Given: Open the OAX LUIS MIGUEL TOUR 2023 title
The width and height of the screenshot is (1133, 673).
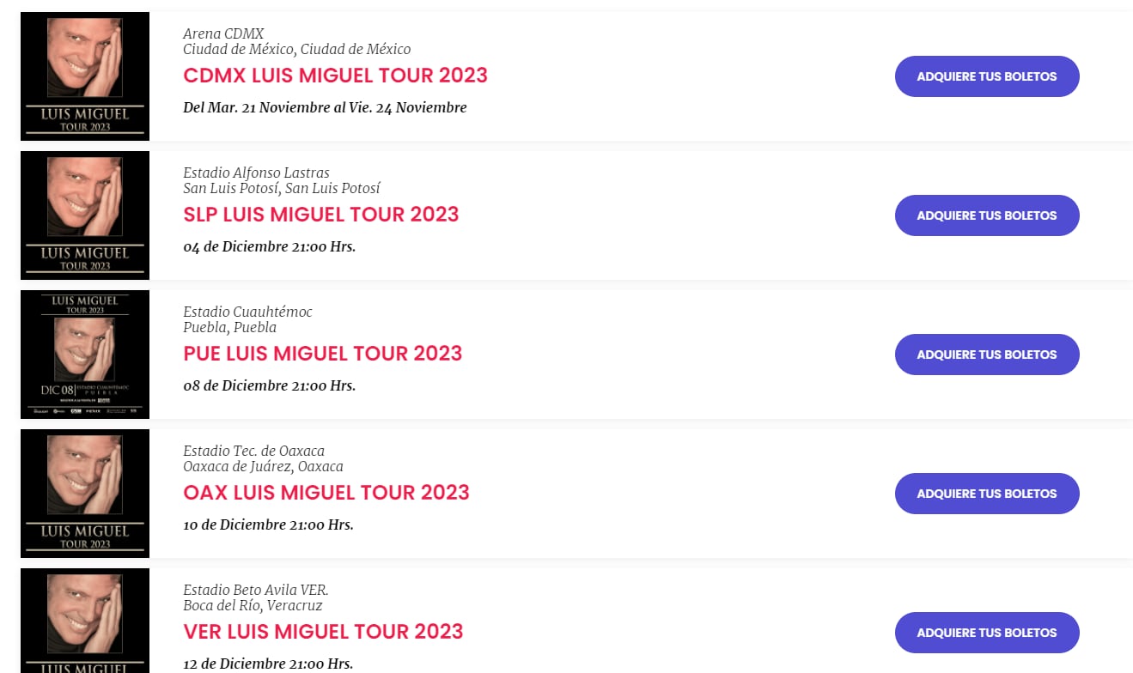Looking at the screenshot, I should (x=326, y=493).
